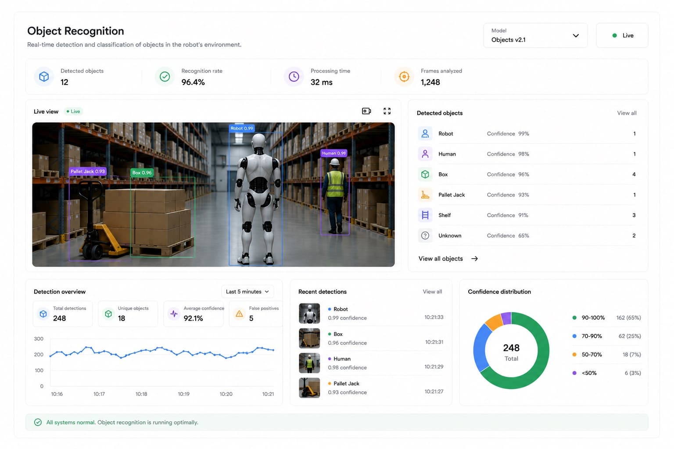Click the Box count 4 value
Screen dimensions: 674x449
point(634,175)
